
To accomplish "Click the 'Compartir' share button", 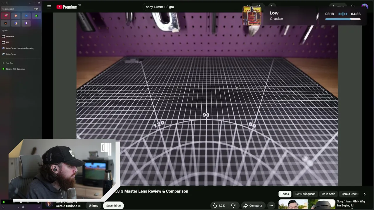I will click(253, 206).
